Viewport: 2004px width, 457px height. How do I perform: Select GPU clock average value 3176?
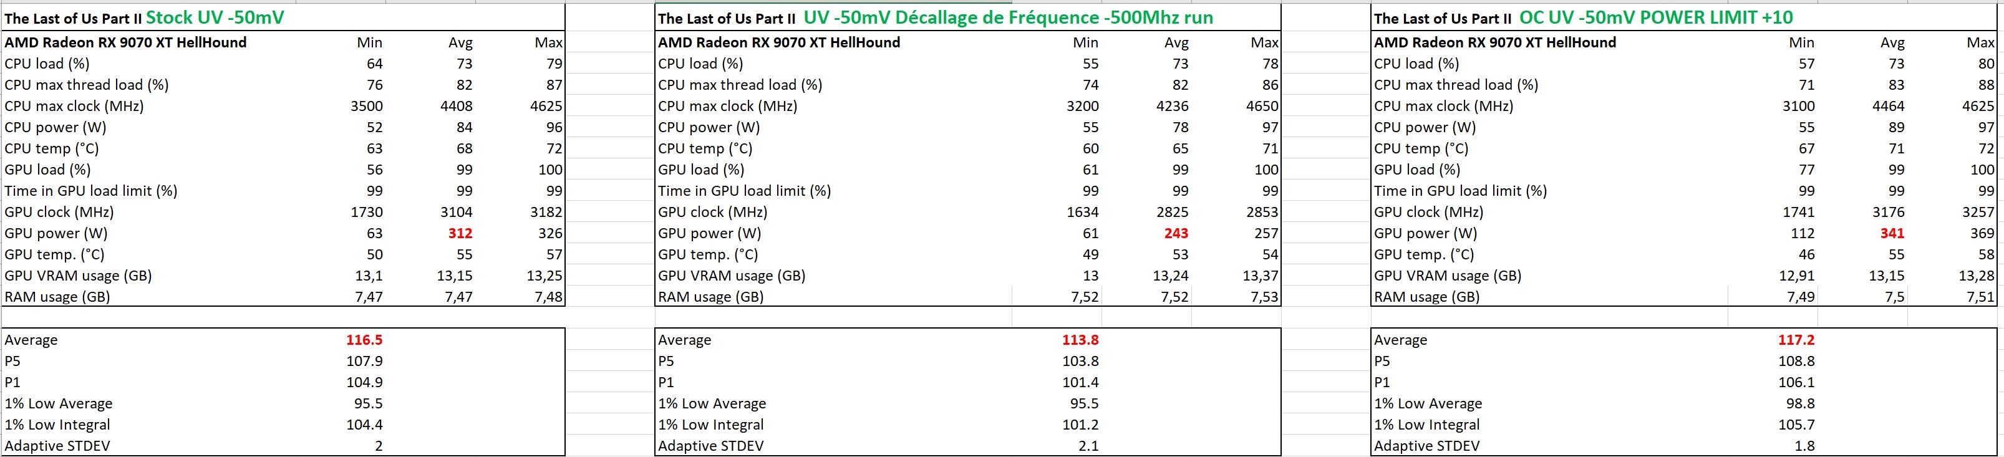(x=1889, y=212)
